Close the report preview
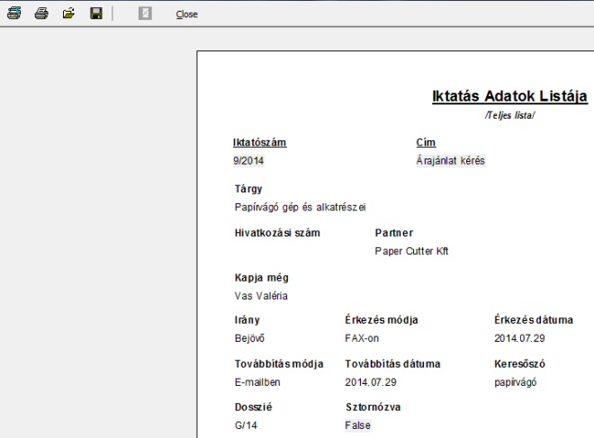594x438 pixels. [x=187, y=14]
